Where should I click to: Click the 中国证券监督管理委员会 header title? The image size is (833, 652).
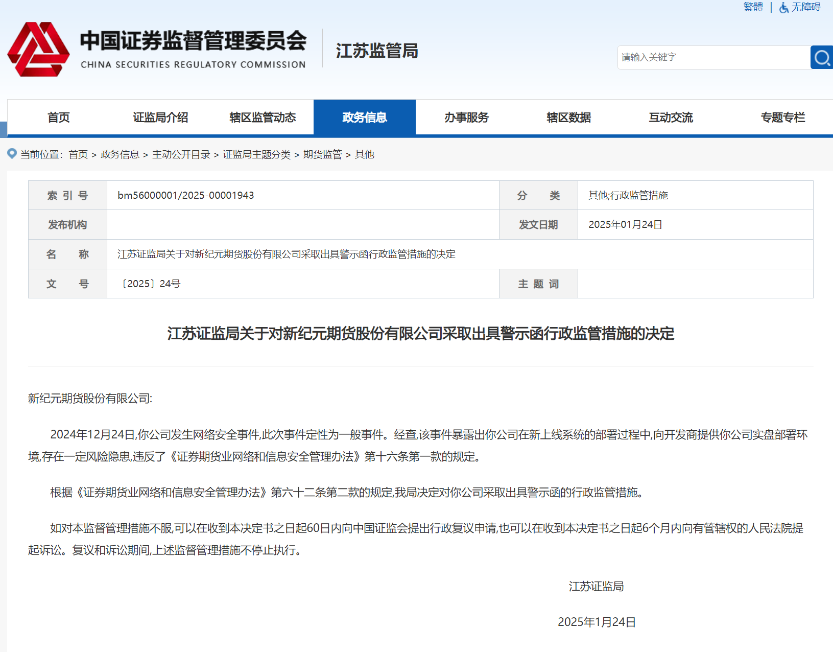click(x=194, y=41)
